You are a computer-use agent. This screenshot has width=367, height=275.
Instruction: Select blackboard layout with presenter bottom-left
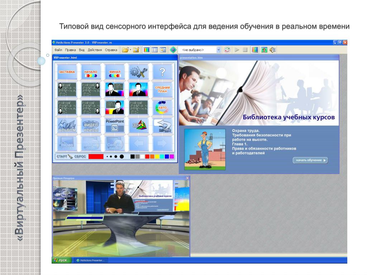(x=67, y=107)
